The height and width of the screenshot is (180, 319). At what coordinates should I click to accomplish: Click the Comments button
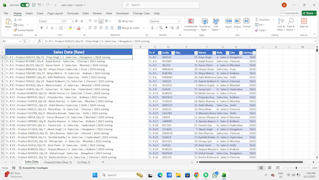tap(290, 13)
